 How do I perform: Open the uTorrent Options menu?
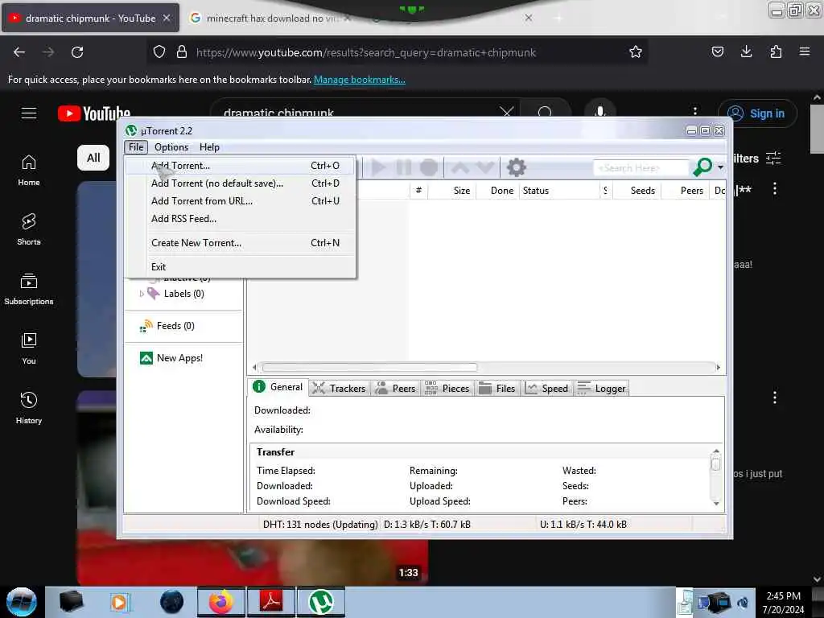[171, 147]
